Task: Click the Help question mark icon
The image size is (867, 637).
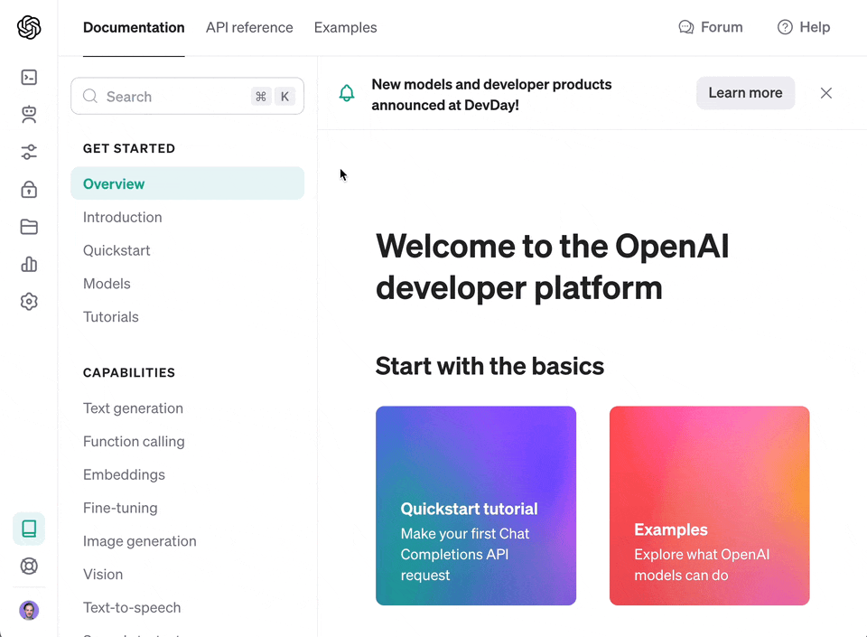Action: tap(785, 27)
